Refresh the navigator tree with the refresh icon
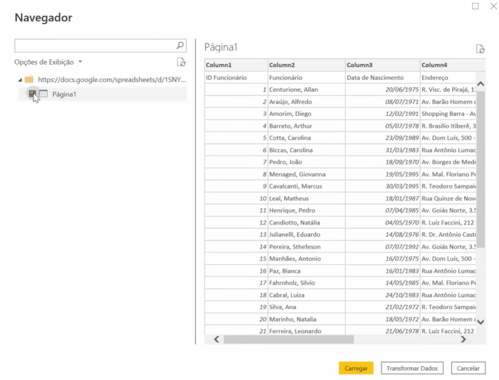This screenshot has height=380, width=499. pos(181,62)
